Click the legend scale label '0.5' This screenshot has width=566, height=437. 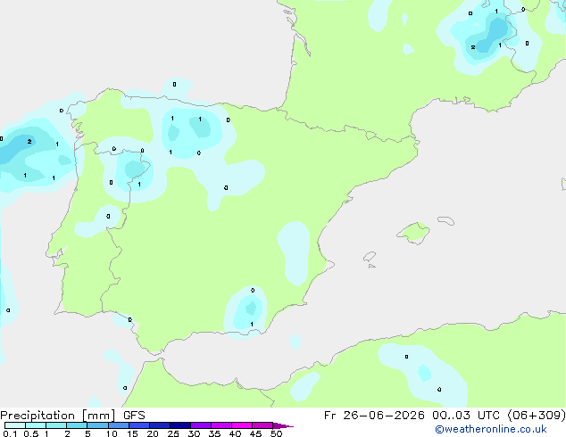click(x=31, y=433)
